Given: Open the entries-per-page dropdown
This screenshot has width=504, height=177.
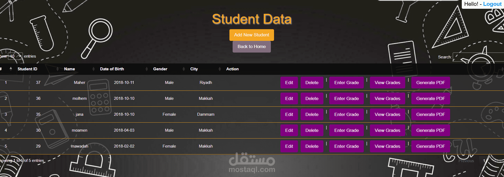Looking at the screenshot, I should pos(15,56).
